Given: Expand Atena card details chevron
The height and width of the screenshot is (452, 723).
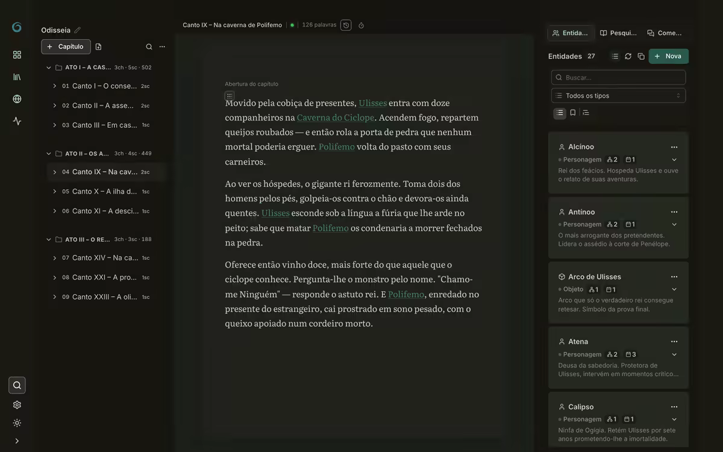Looking at the screenshot, I should [x=674, y=354].
